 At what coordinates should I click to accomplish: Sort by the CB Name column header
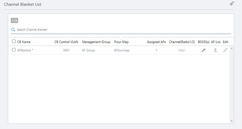[24, 42]
